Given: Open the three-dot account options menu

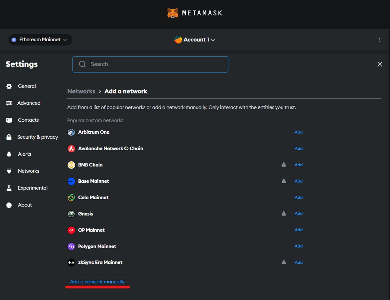Looking at the screenshot, I should (380, 40).
